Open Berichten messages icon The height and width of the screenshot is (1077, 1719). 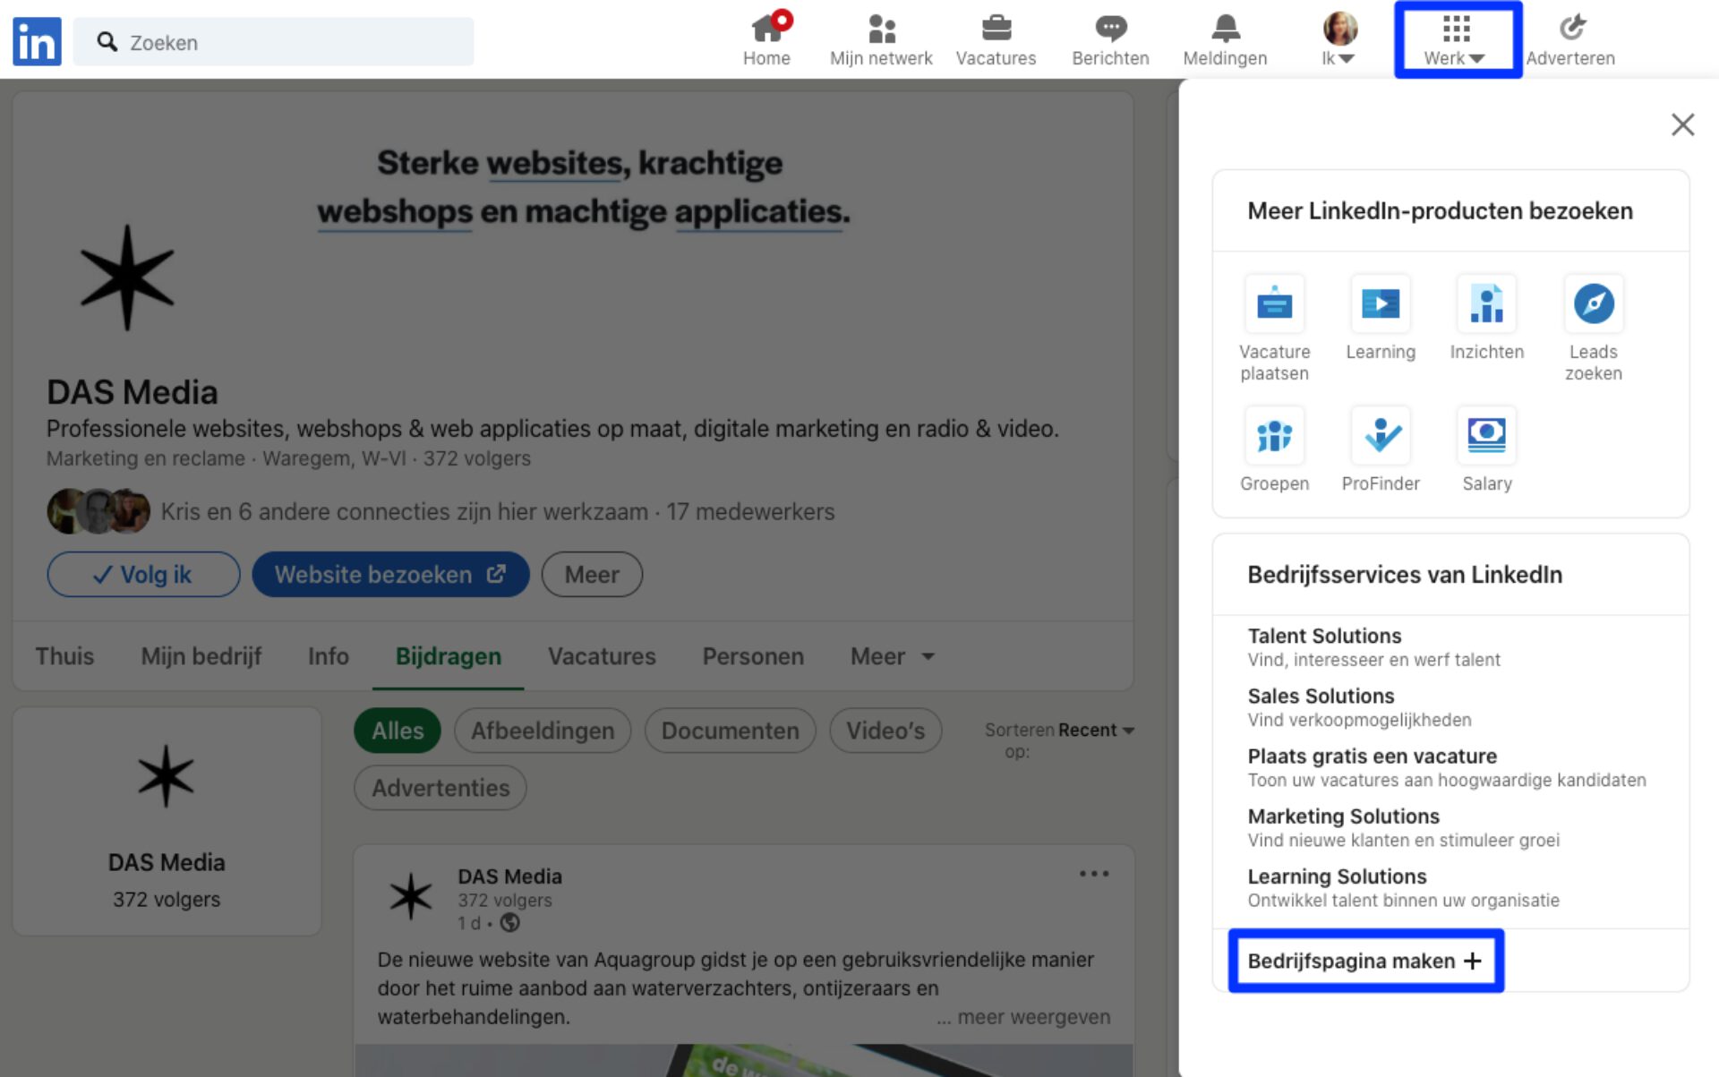(x=1110, y=40)
